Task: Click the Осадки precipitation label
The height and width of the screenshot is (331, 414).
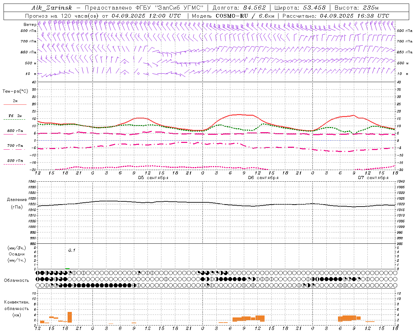Action: [16, 254]
